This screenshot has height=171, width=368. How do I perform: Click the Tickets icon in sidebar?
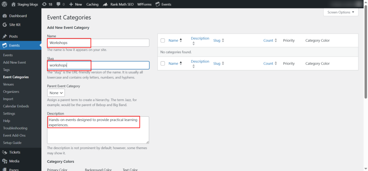click(x=4, y=152)
